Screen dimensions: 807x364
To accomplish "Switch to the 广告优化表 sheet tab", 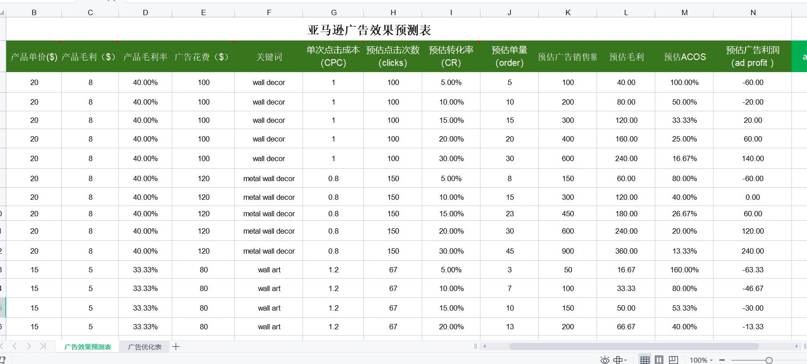I will (x=145, y=347).
